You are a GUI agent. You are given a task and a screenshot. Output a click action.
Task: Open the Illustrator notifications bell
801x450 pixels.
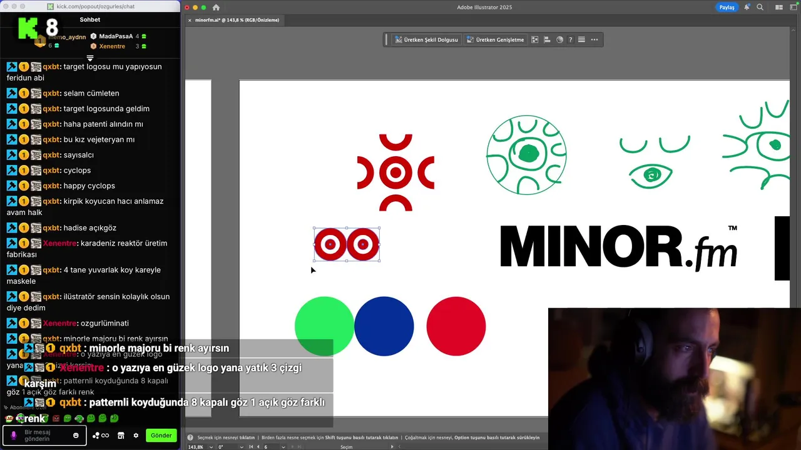pyautogui.click(x=747, y=7)
